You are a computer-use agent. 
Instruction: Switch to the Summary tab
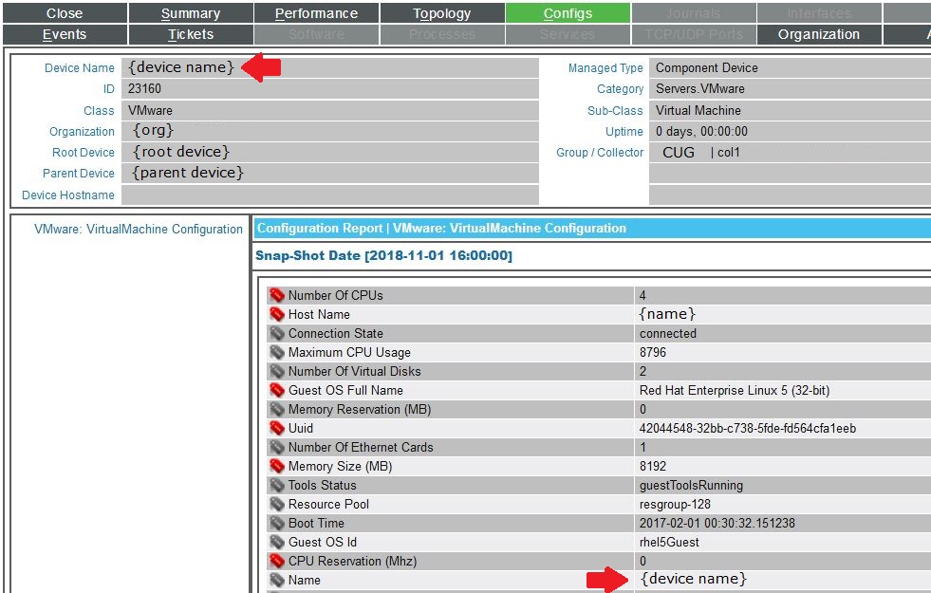[190, 12]
